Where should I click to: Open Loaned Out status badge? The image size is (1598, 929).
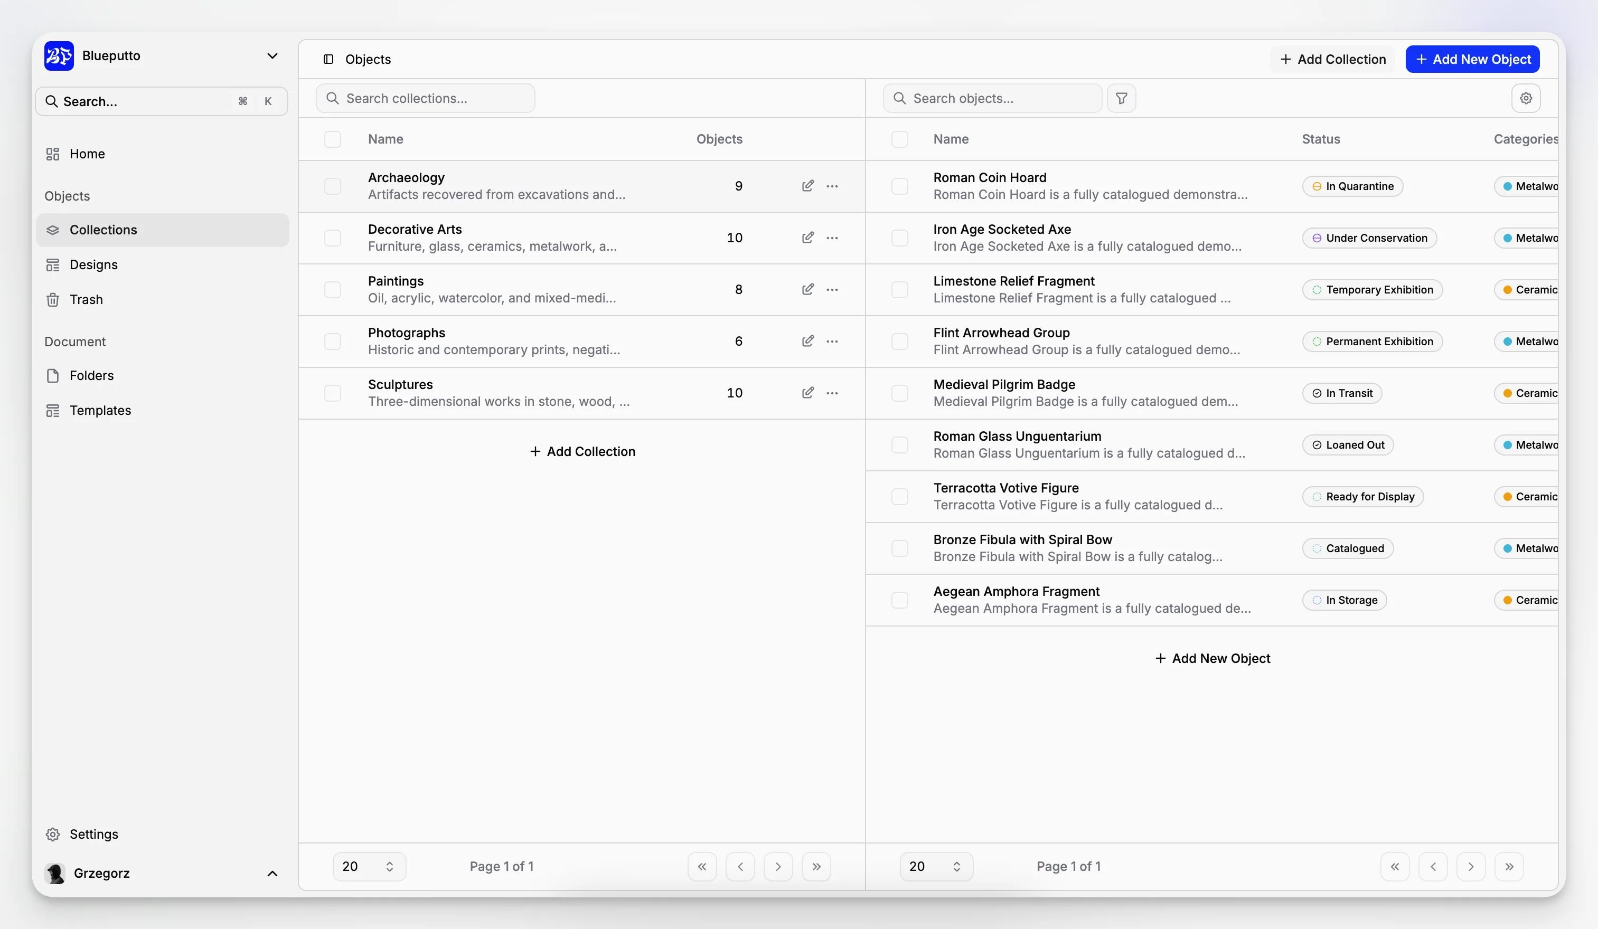pos(1348,444)
